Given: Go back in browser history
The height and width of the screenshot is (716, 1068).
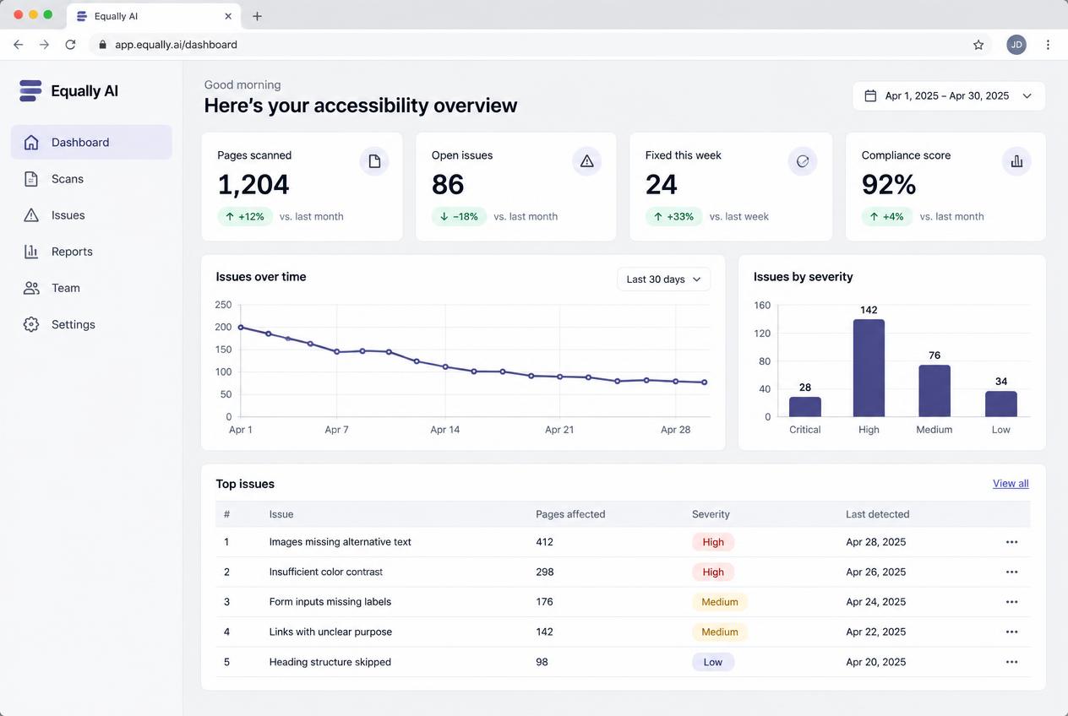Looking at the screenshot, I should (19, 45).
